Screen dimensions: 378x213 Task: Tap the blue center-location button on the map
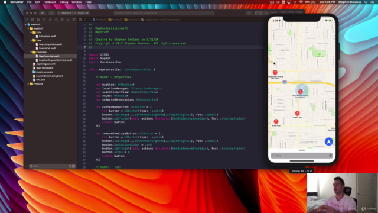point(329,141)
